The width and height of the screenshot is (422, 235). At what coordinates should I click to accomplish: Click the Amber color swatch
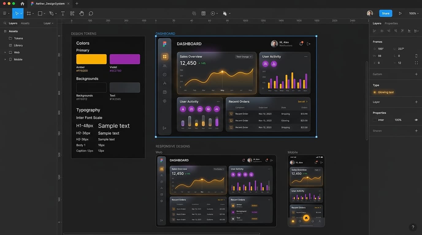point(91,59)
